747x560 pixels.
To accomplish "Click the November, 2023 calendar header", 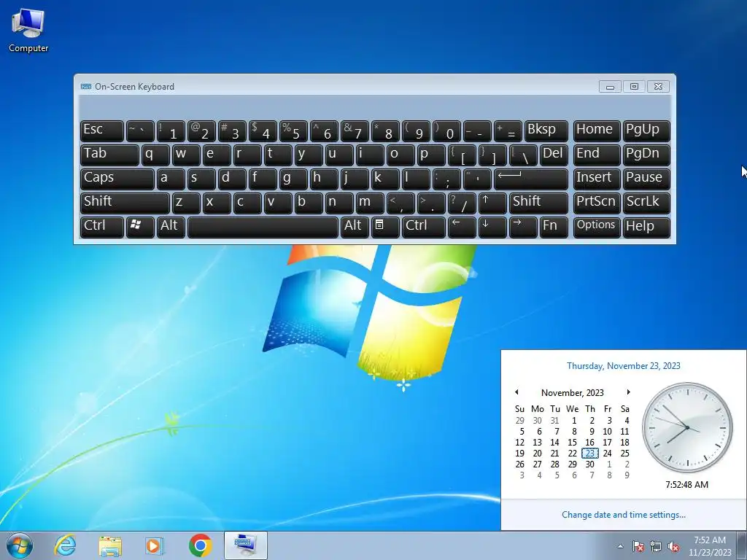I will [x=572, y=392].
